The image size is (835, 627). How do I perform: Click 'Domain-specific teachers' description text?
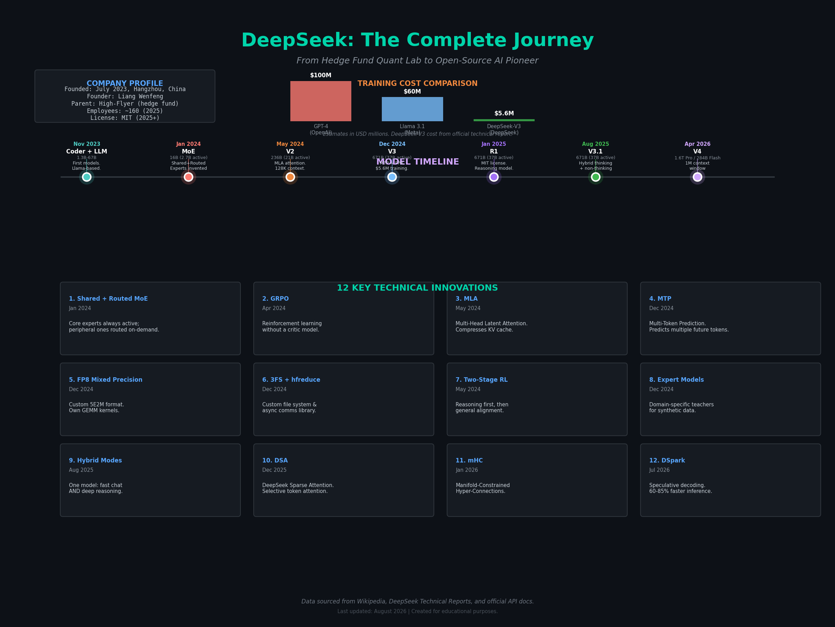(682, 405)
